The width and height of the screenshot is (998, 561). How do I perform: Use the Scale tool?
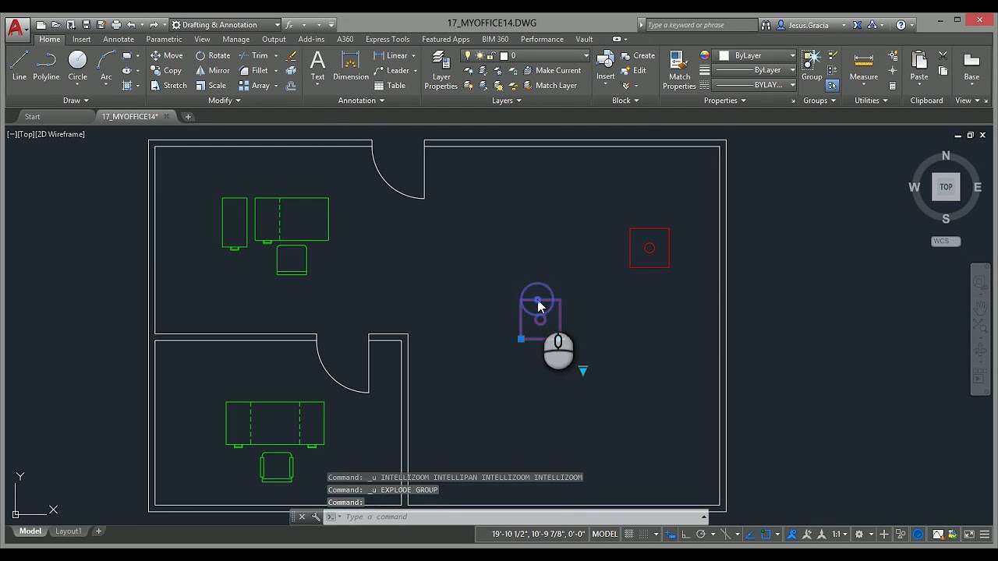pos(211,86)
